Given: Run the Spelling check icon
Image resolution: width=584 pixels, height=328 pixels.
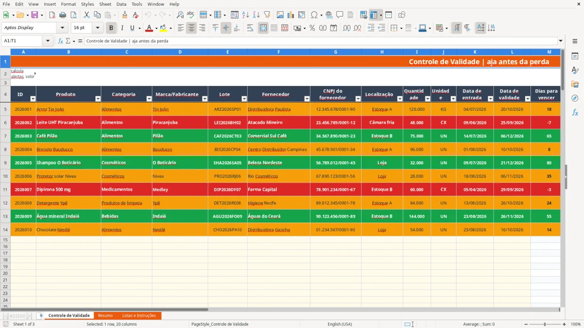Looking at the screenshot, I should 190,15.
